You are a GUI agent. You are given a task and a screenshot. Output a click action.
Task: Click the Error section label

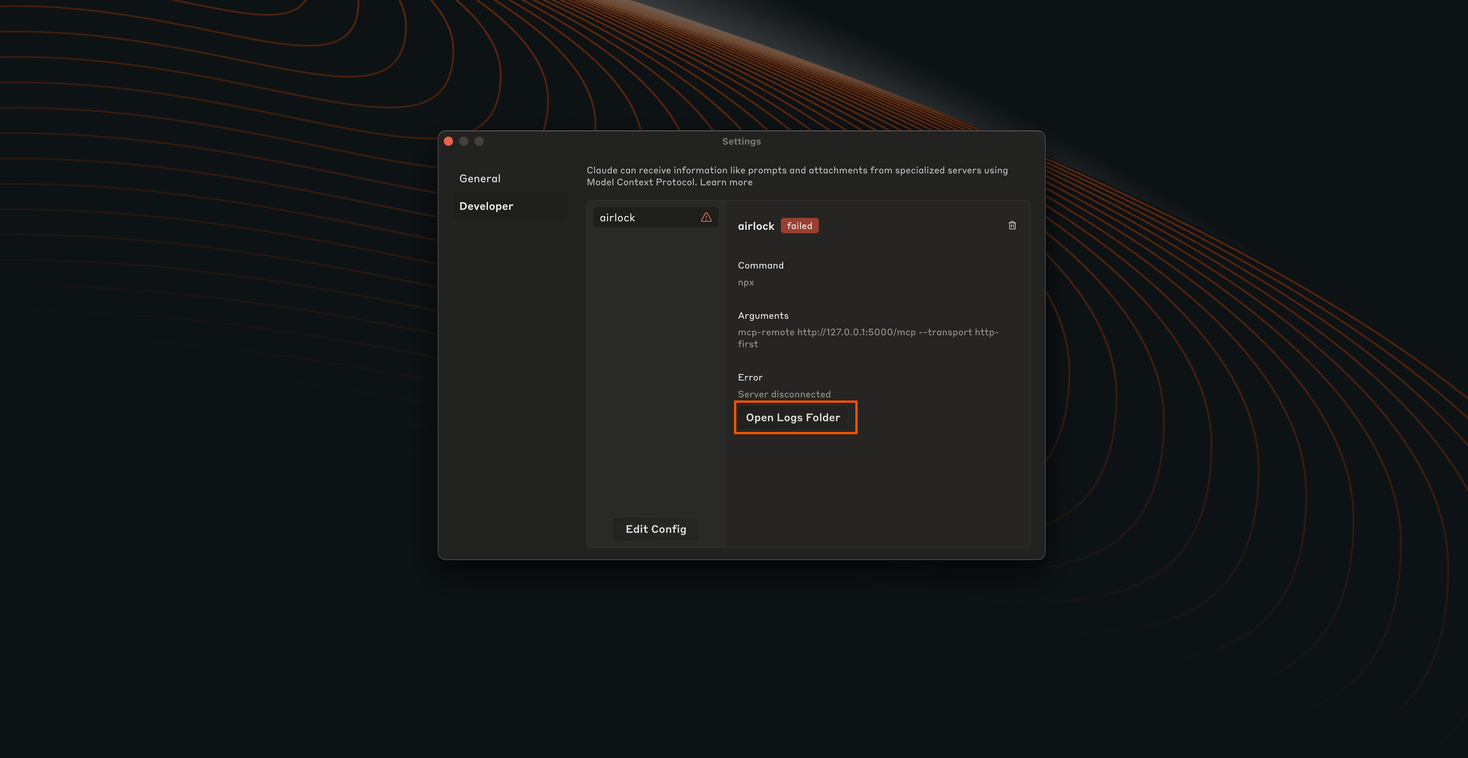(x=750, y=377)
